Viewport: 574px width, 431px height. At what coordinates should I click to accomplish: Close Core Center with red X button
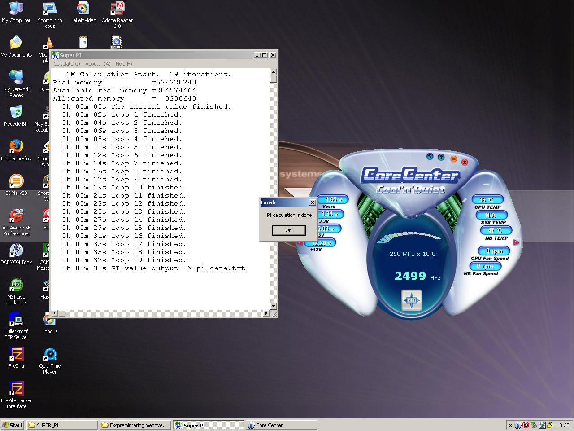click(x=465, y=162)
